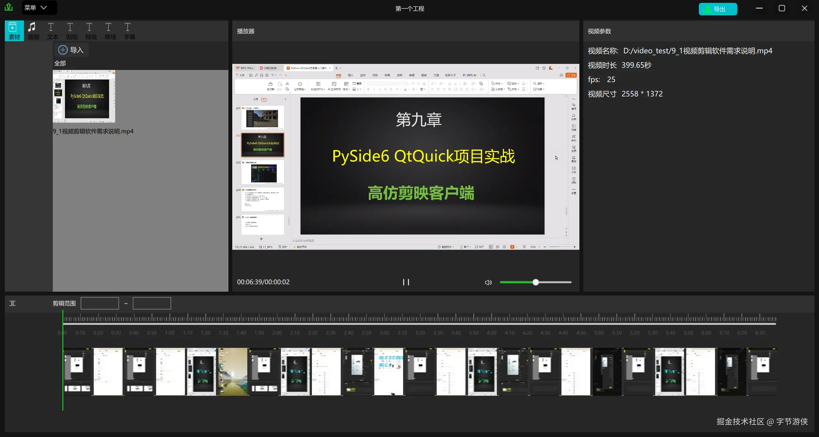Select the trim tool icon beside 剪辑范围

12,303
